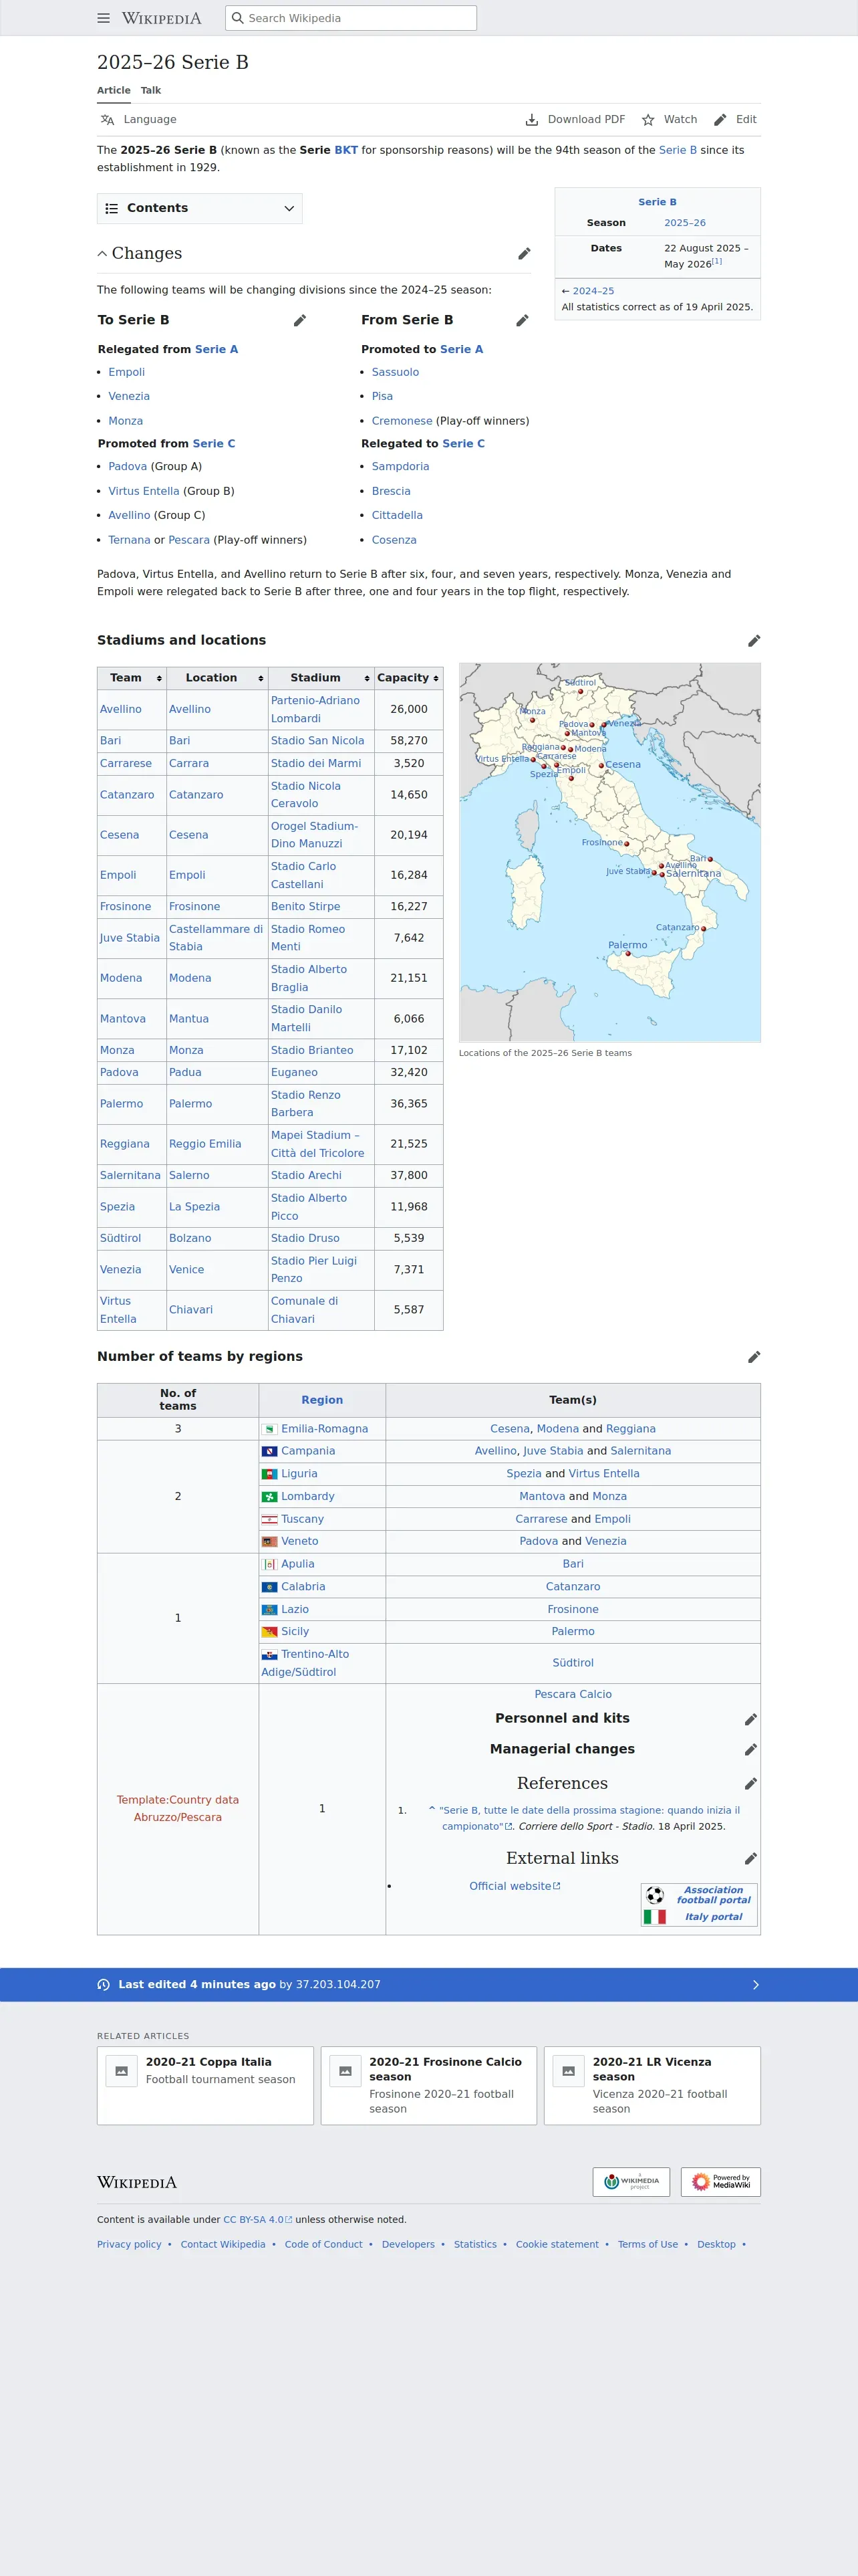This screenshot has height=2576, width=858.
Task: Open the BKT sponsor link
Action: pos(345,150)
